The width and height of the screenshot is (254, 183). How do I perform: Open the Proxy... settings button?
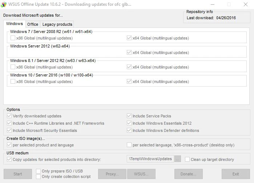(112, 174)
